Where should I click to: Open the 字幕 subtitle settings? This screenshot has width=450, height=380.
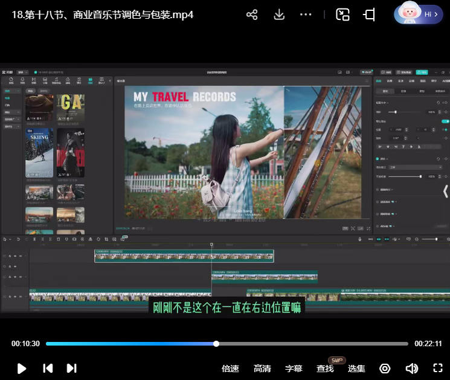[x=294, y=369]
